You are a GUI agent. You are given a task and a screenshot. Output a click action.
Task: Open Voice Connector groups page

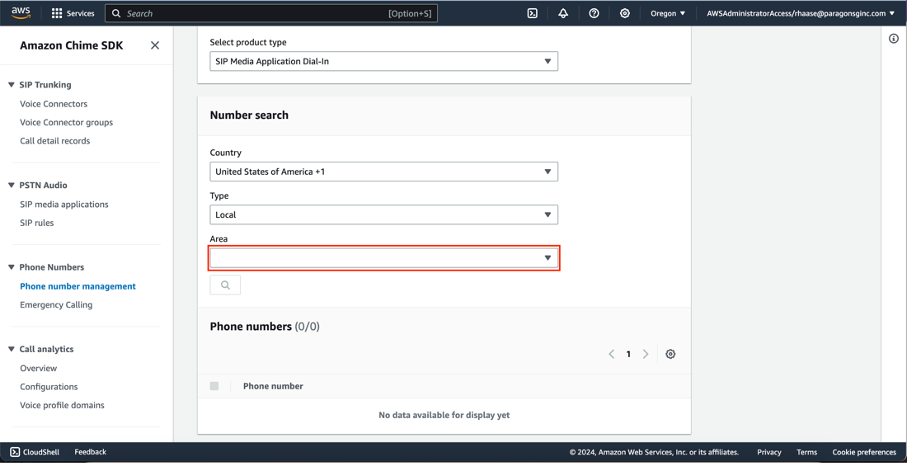pos(67,123)
